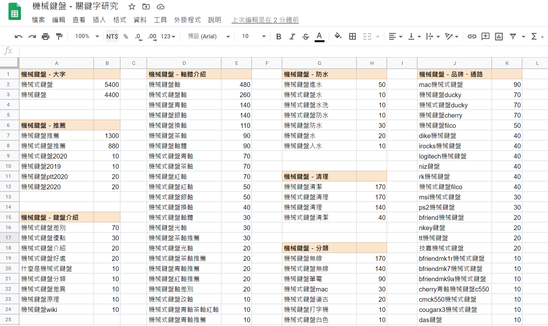Click the print icon
The image size is (548, 326).
click(45, 37)
